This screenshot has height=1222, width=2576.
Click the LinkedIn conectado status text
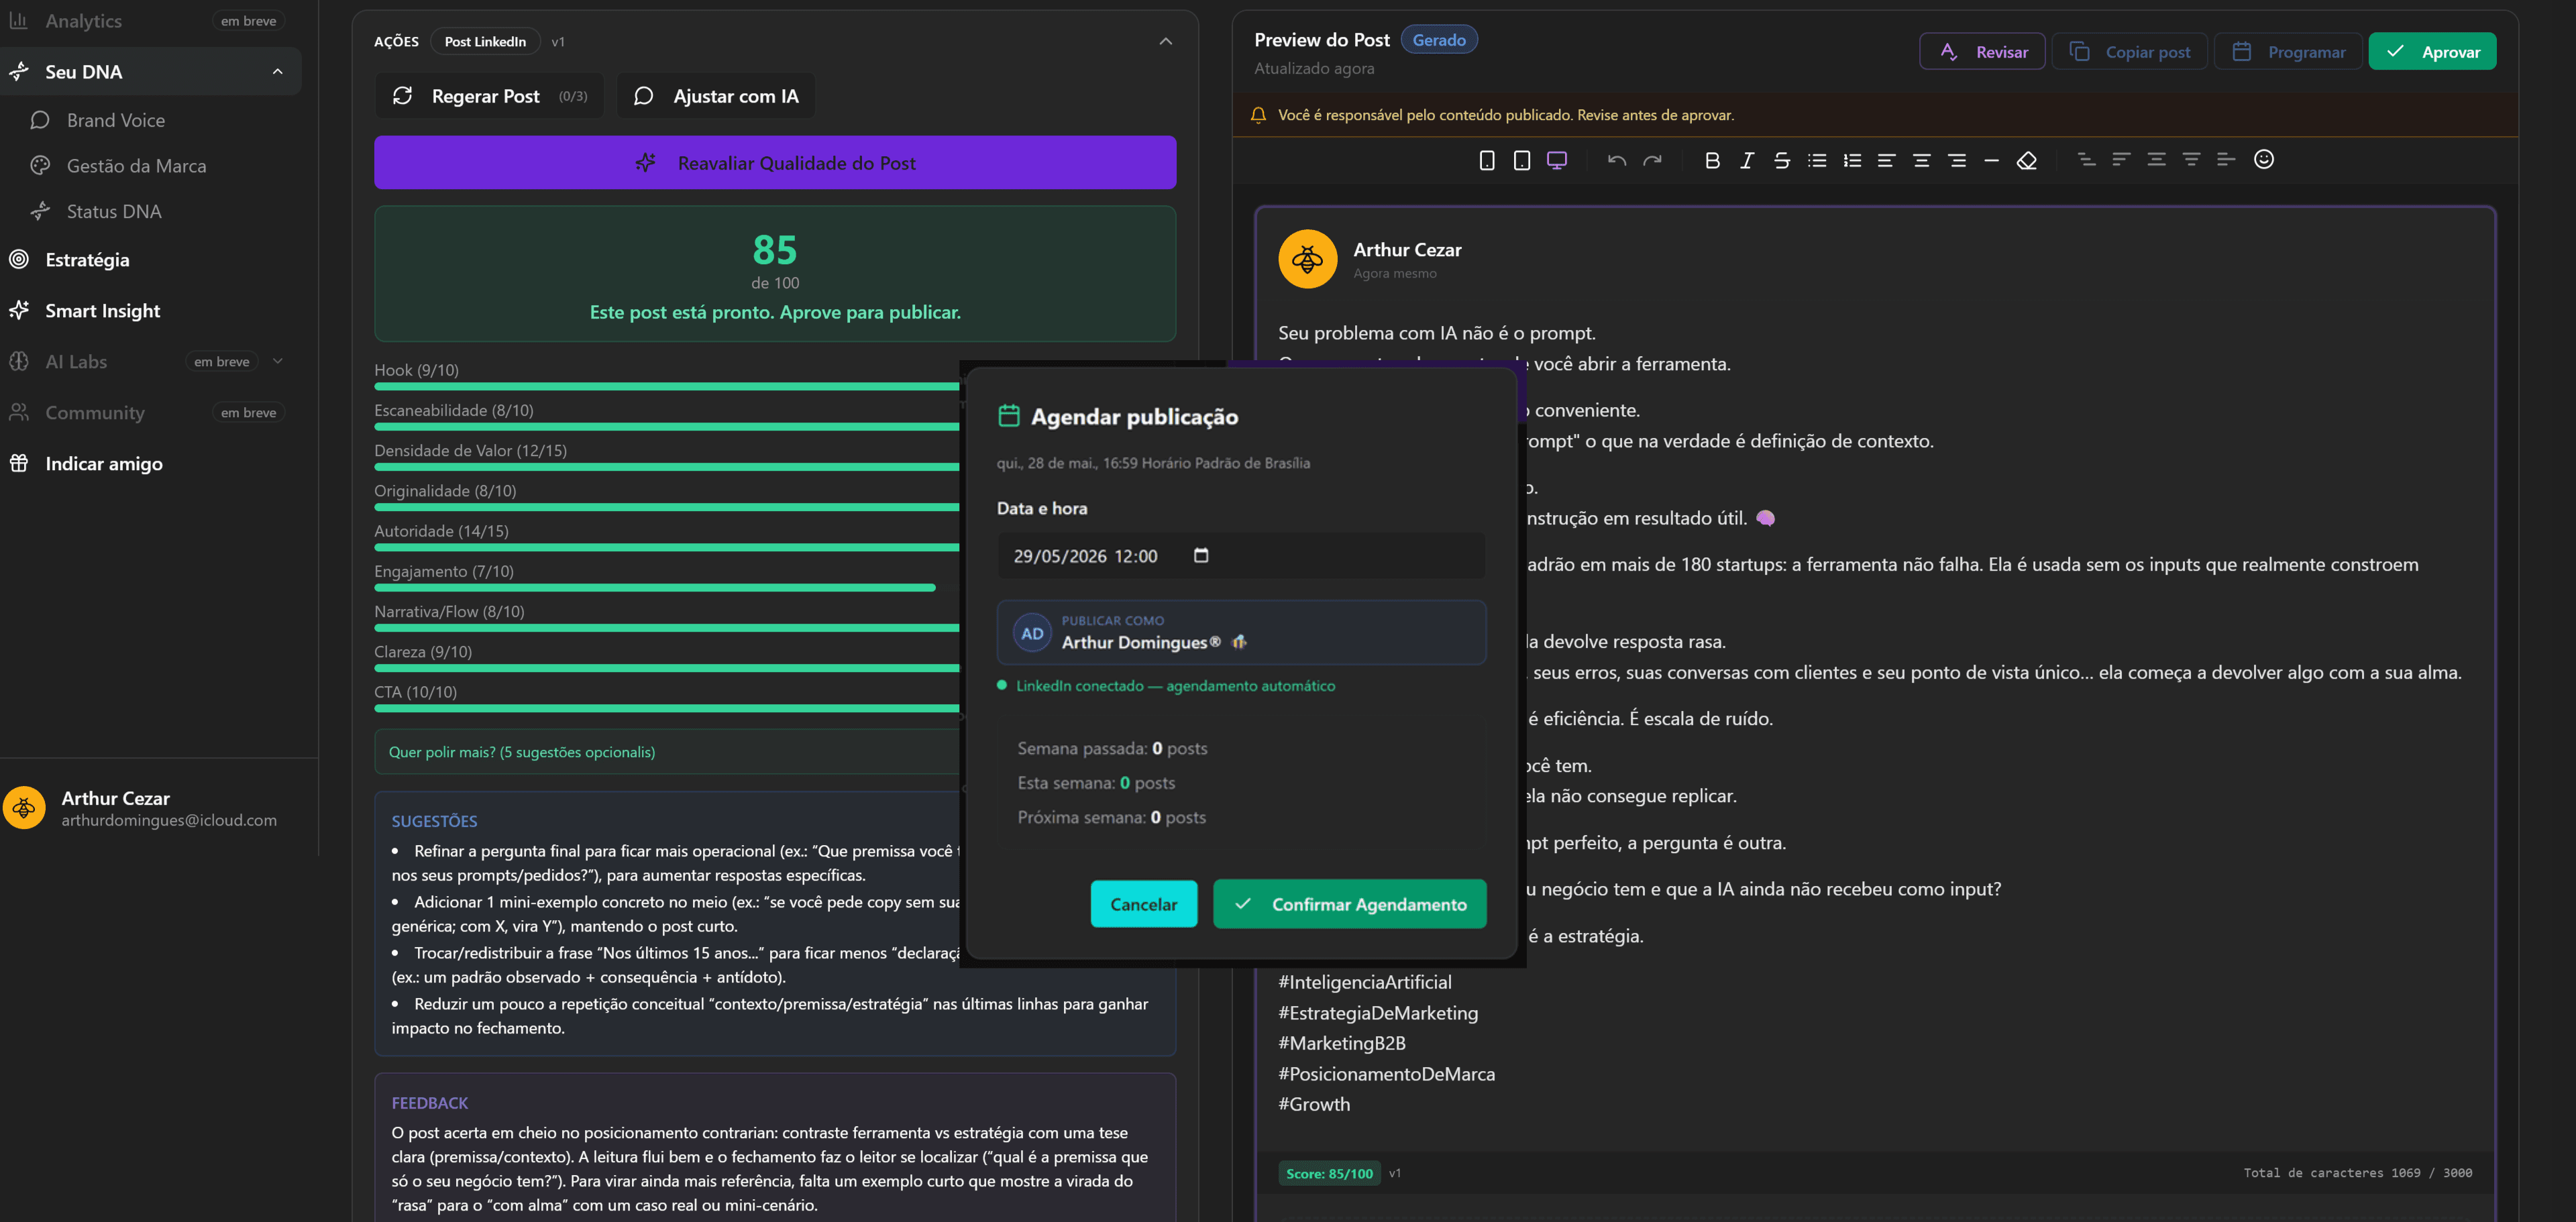click(x=1175, y=686)
